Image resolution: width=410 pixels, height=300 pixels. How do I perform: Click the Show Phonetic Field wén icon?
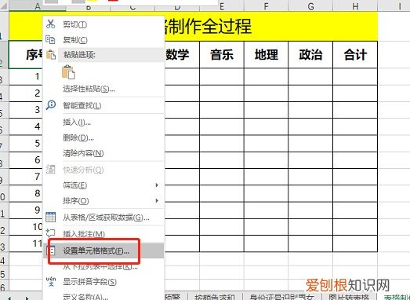pyautogui.click(x=51, y=281)
